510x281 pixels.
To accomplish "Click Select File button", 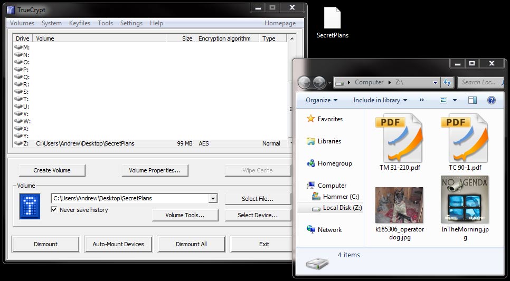I will 258,199.
